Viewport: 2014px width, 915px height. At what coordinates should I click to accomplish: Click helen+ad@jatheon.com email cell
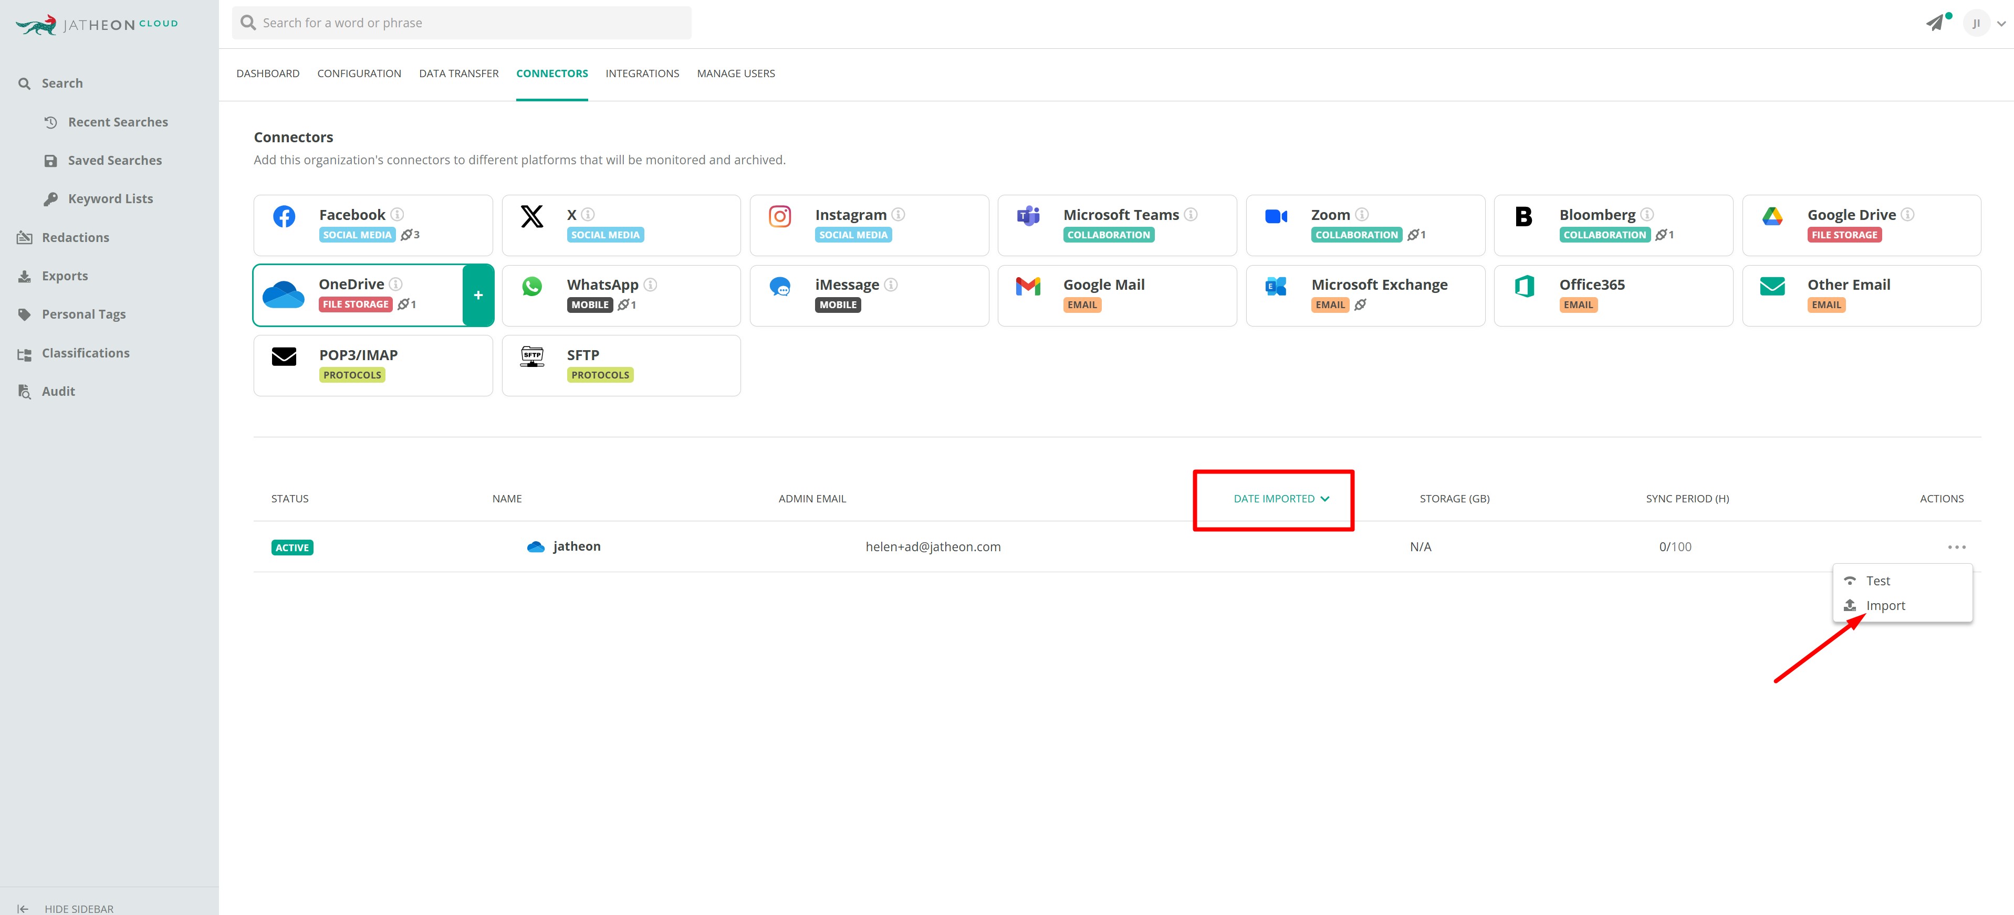[933, 547]
